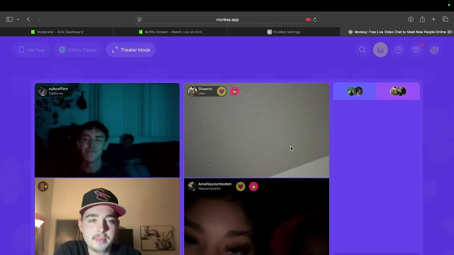Open the chat messages icon with notification
This screenshot has height=255, width=454.
pyautogui.click(x=416, y=50)
